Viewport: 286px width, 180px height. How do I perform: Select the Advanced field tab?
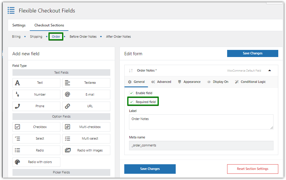(161, 82)
